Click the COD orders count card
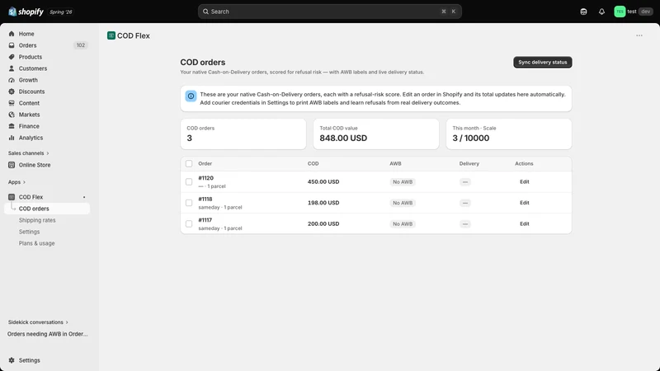 coord(243,134)
